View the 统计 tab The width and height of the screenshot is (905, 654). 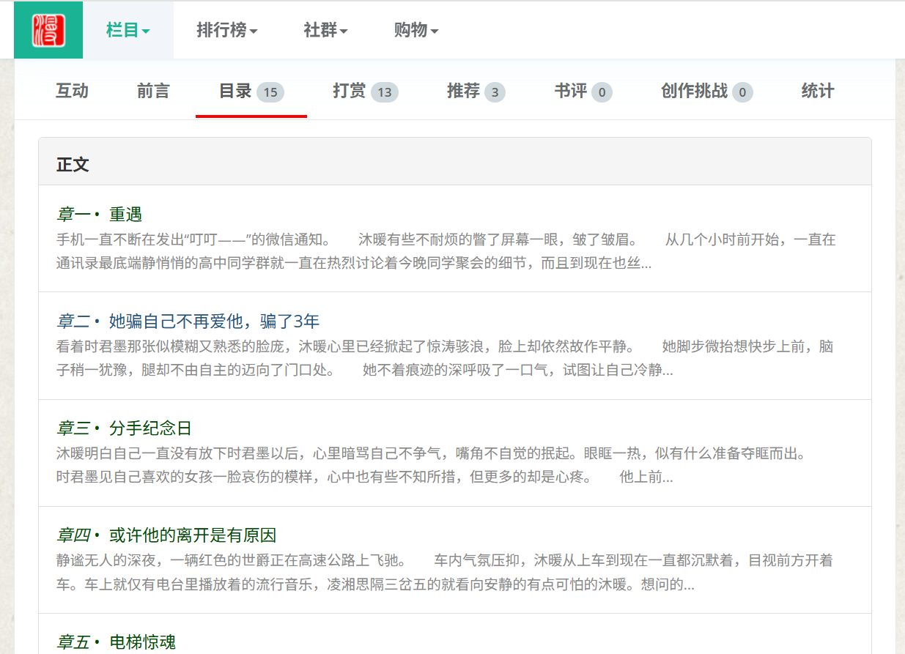(x=818, y=91)
